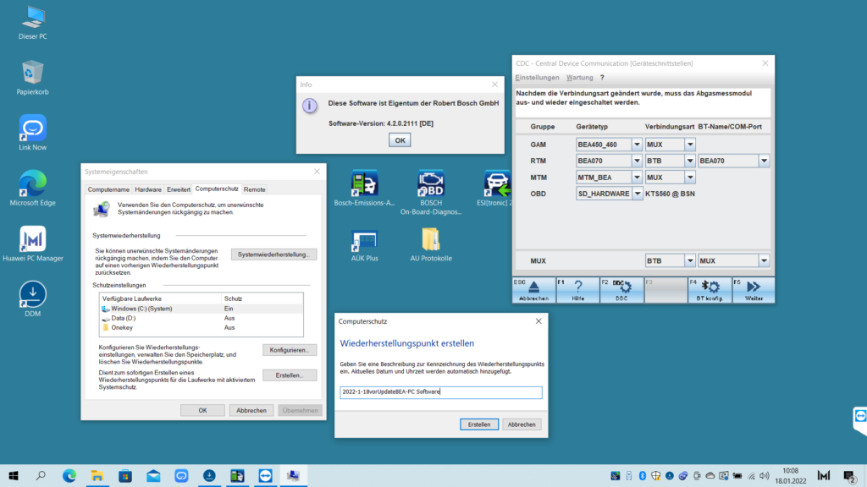Open the Dieser PC desktop icon

point(33,22)
